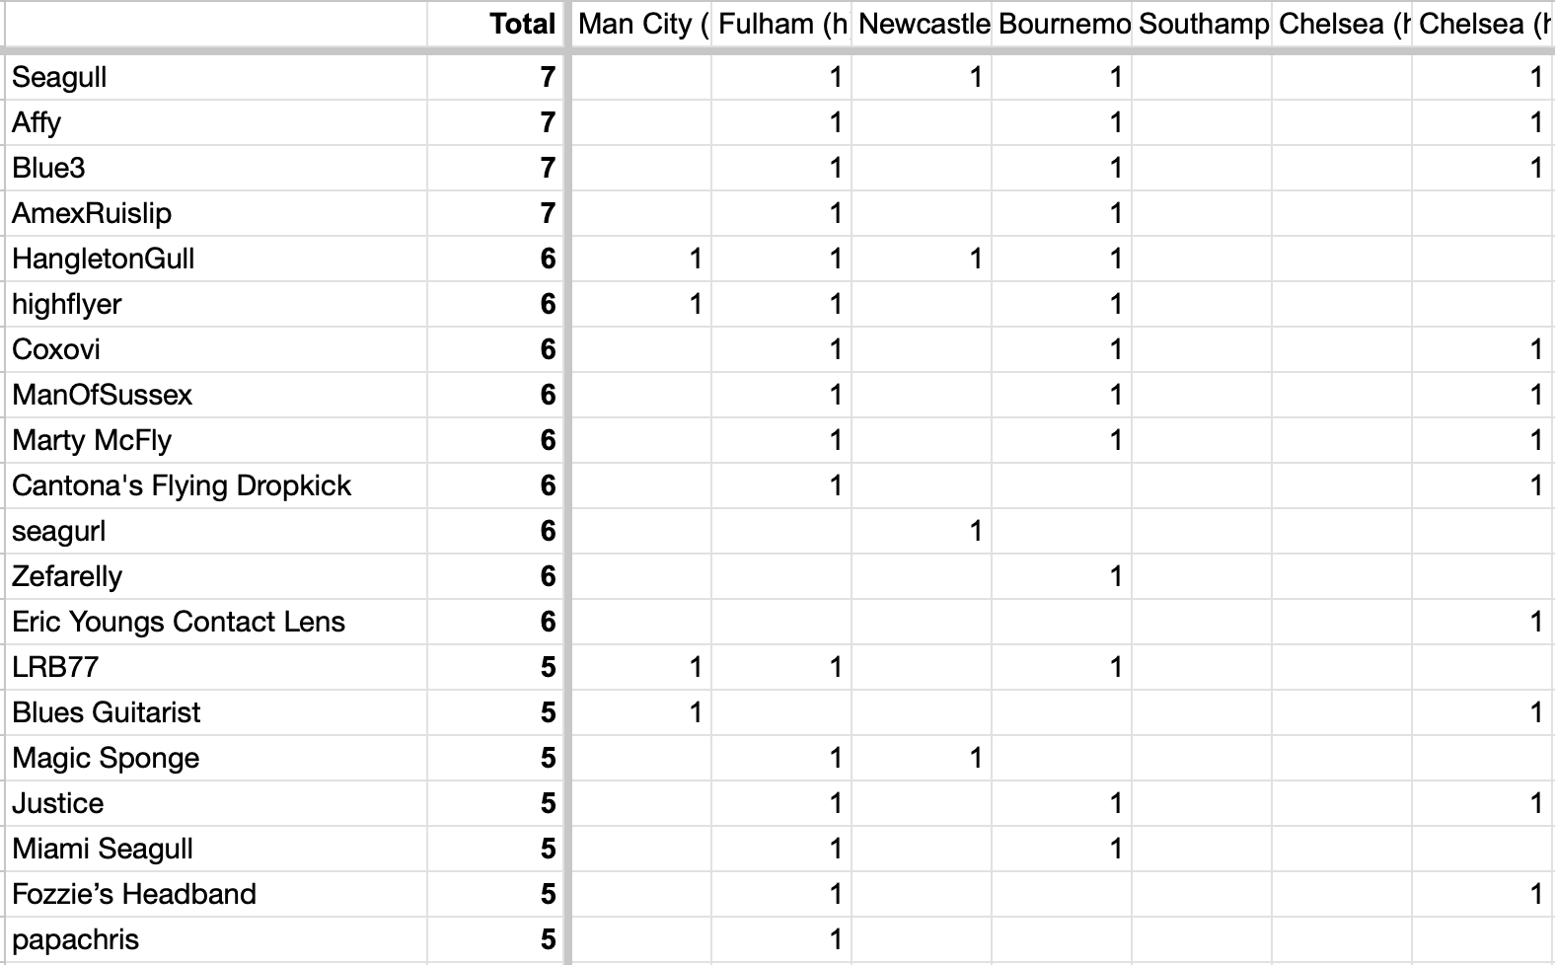Click the Southampton column header
Image resolution: width=1555 pixels, height=965 pixels.
point(1202,24)
